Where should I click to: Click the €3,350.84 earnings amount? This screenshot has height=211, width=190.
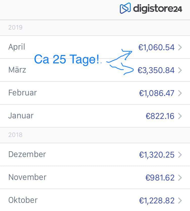point(156,71)
